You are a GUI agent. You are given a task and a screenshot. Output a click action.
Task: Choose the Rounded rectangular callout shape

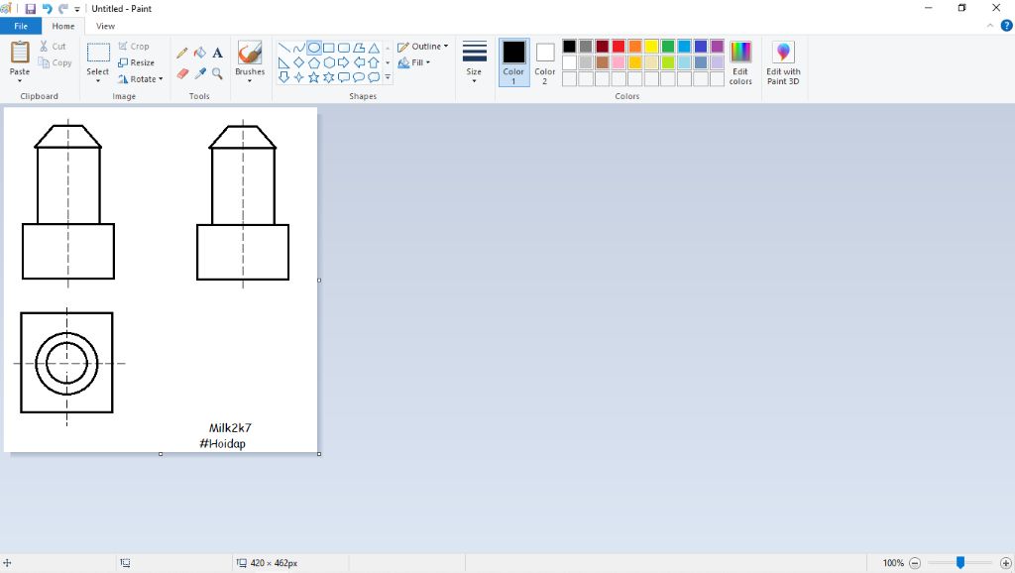point(344,77)
